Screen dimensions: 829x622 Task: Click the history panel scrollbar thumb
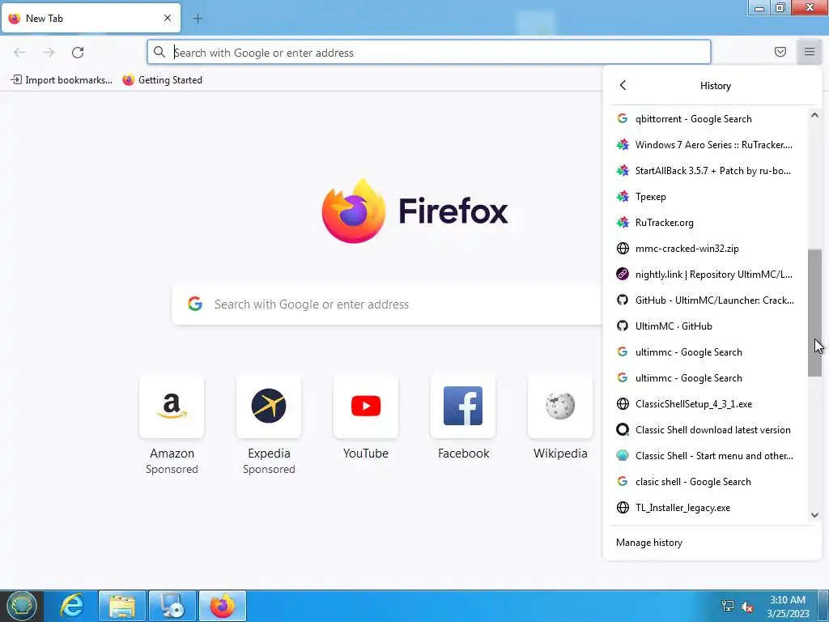[x=814, y=313]
